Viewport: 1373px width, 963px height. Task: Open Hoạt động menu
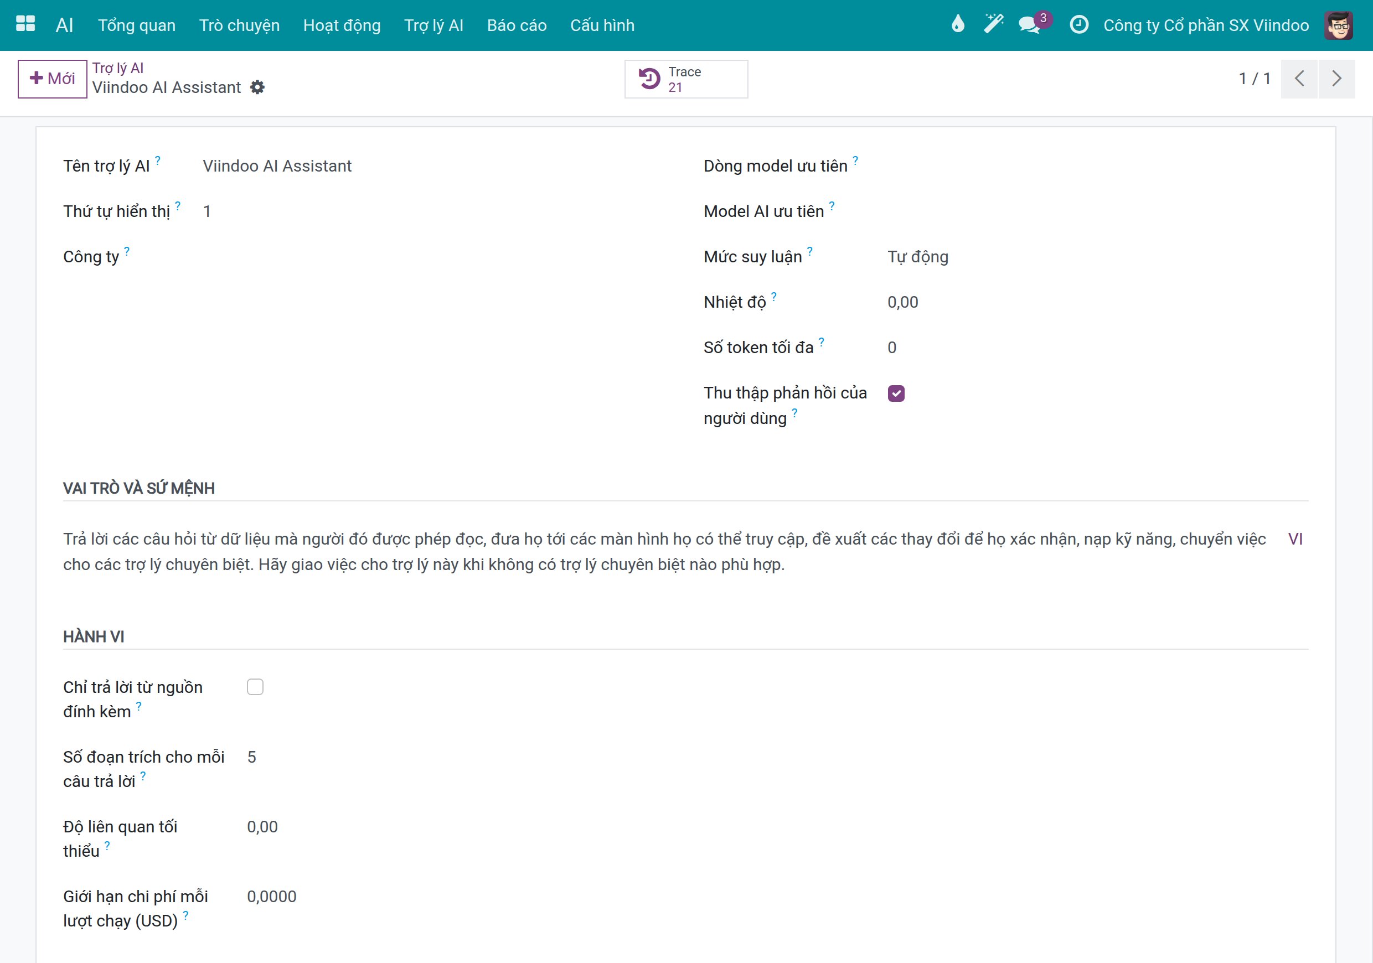click(342, 25)
